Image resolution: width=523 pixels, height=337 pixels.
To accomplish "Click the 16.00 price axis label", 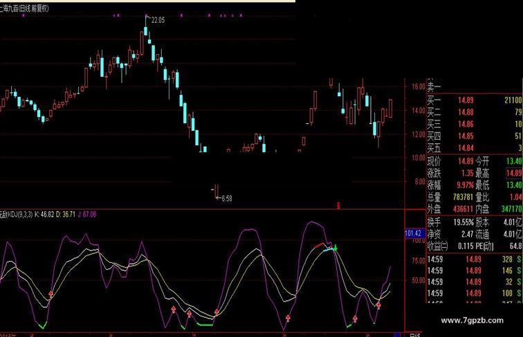I will [x=419, y=86].
